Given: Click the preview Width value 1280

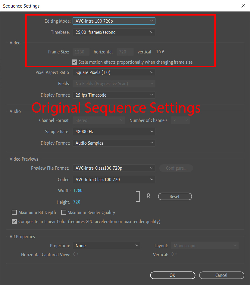Looking at the screenshot, I should point(78,191).
